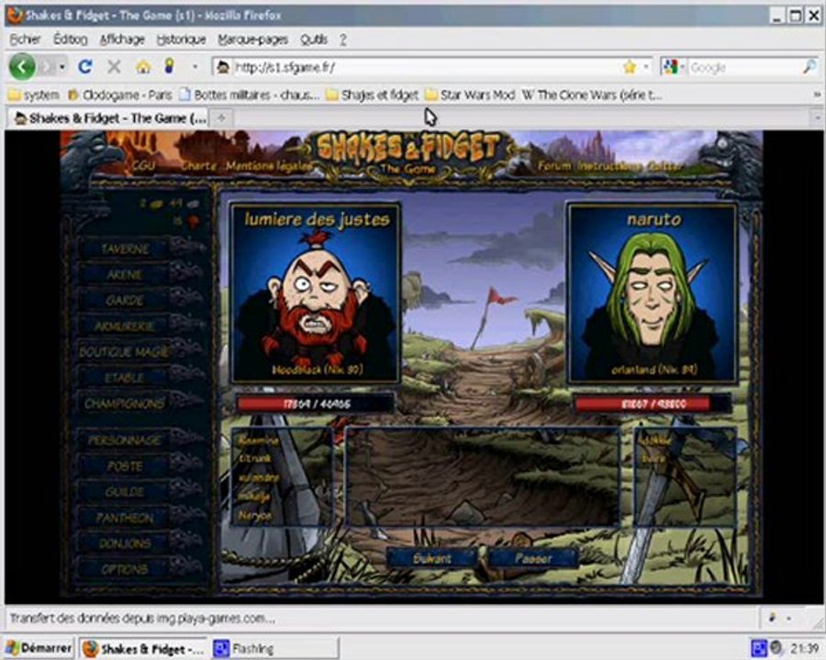Viewport: 826px width, 660px height.
Task: Open the list all tabs dropdown
Action: 818,118
